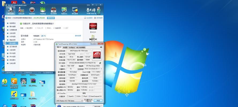Open the QQ Music desktop icon
Image resolution: width=238 pixels, height=107 pixels.
point(5,82)
